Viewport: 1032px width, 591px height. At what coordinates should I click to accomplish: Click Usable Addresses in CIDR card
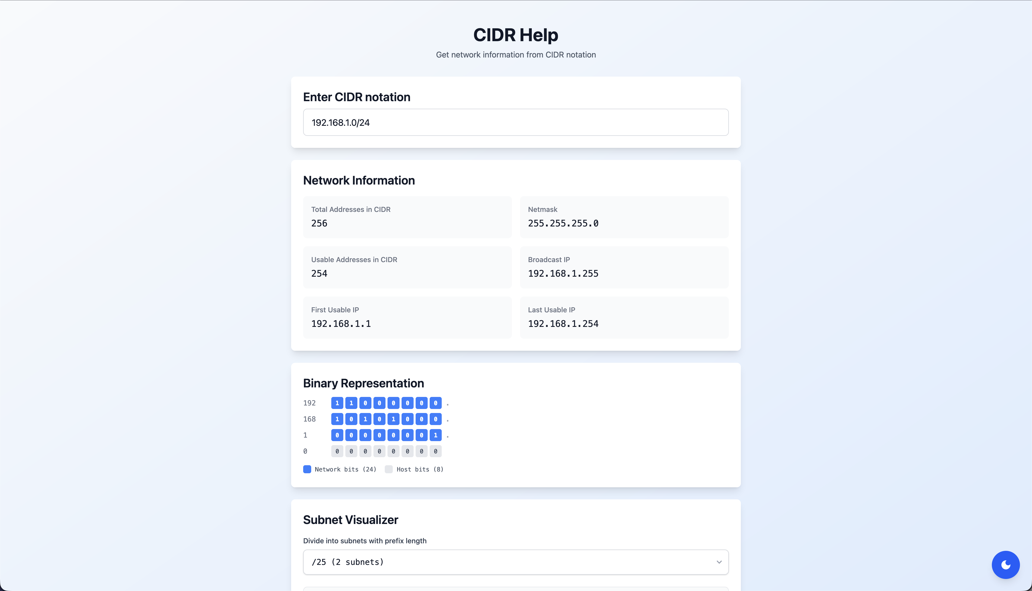(x=407, y=267)
